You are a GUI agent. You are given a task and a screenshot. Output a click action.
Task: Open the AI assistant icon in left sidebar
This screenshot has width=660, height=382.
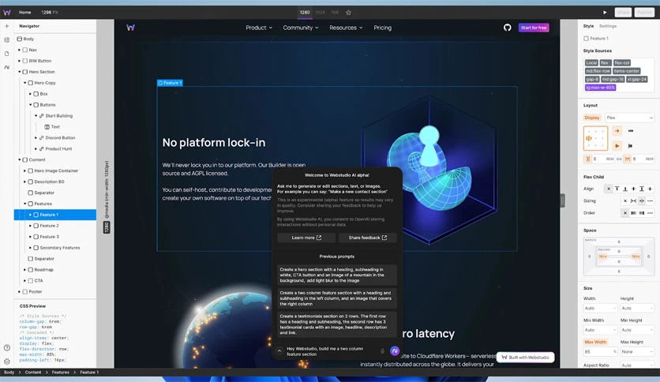(x=7, y=67)
